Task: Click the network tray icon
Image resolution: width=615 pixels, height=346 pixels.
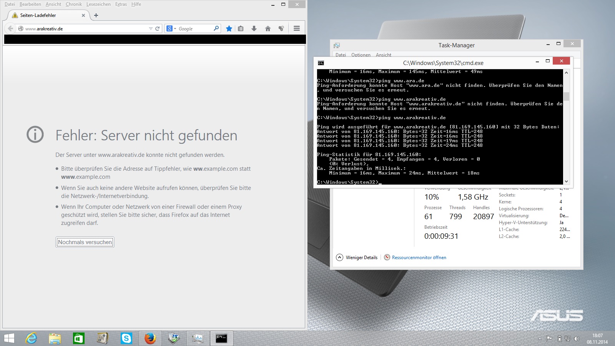Action: tap(568, 339)
